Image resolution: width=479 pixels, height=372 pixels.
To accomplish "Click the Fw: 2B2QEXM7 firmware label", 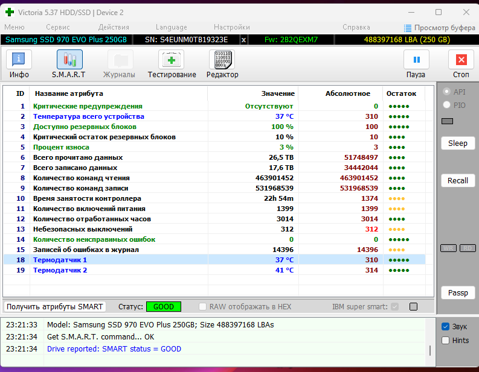I will tap(291, 40).
